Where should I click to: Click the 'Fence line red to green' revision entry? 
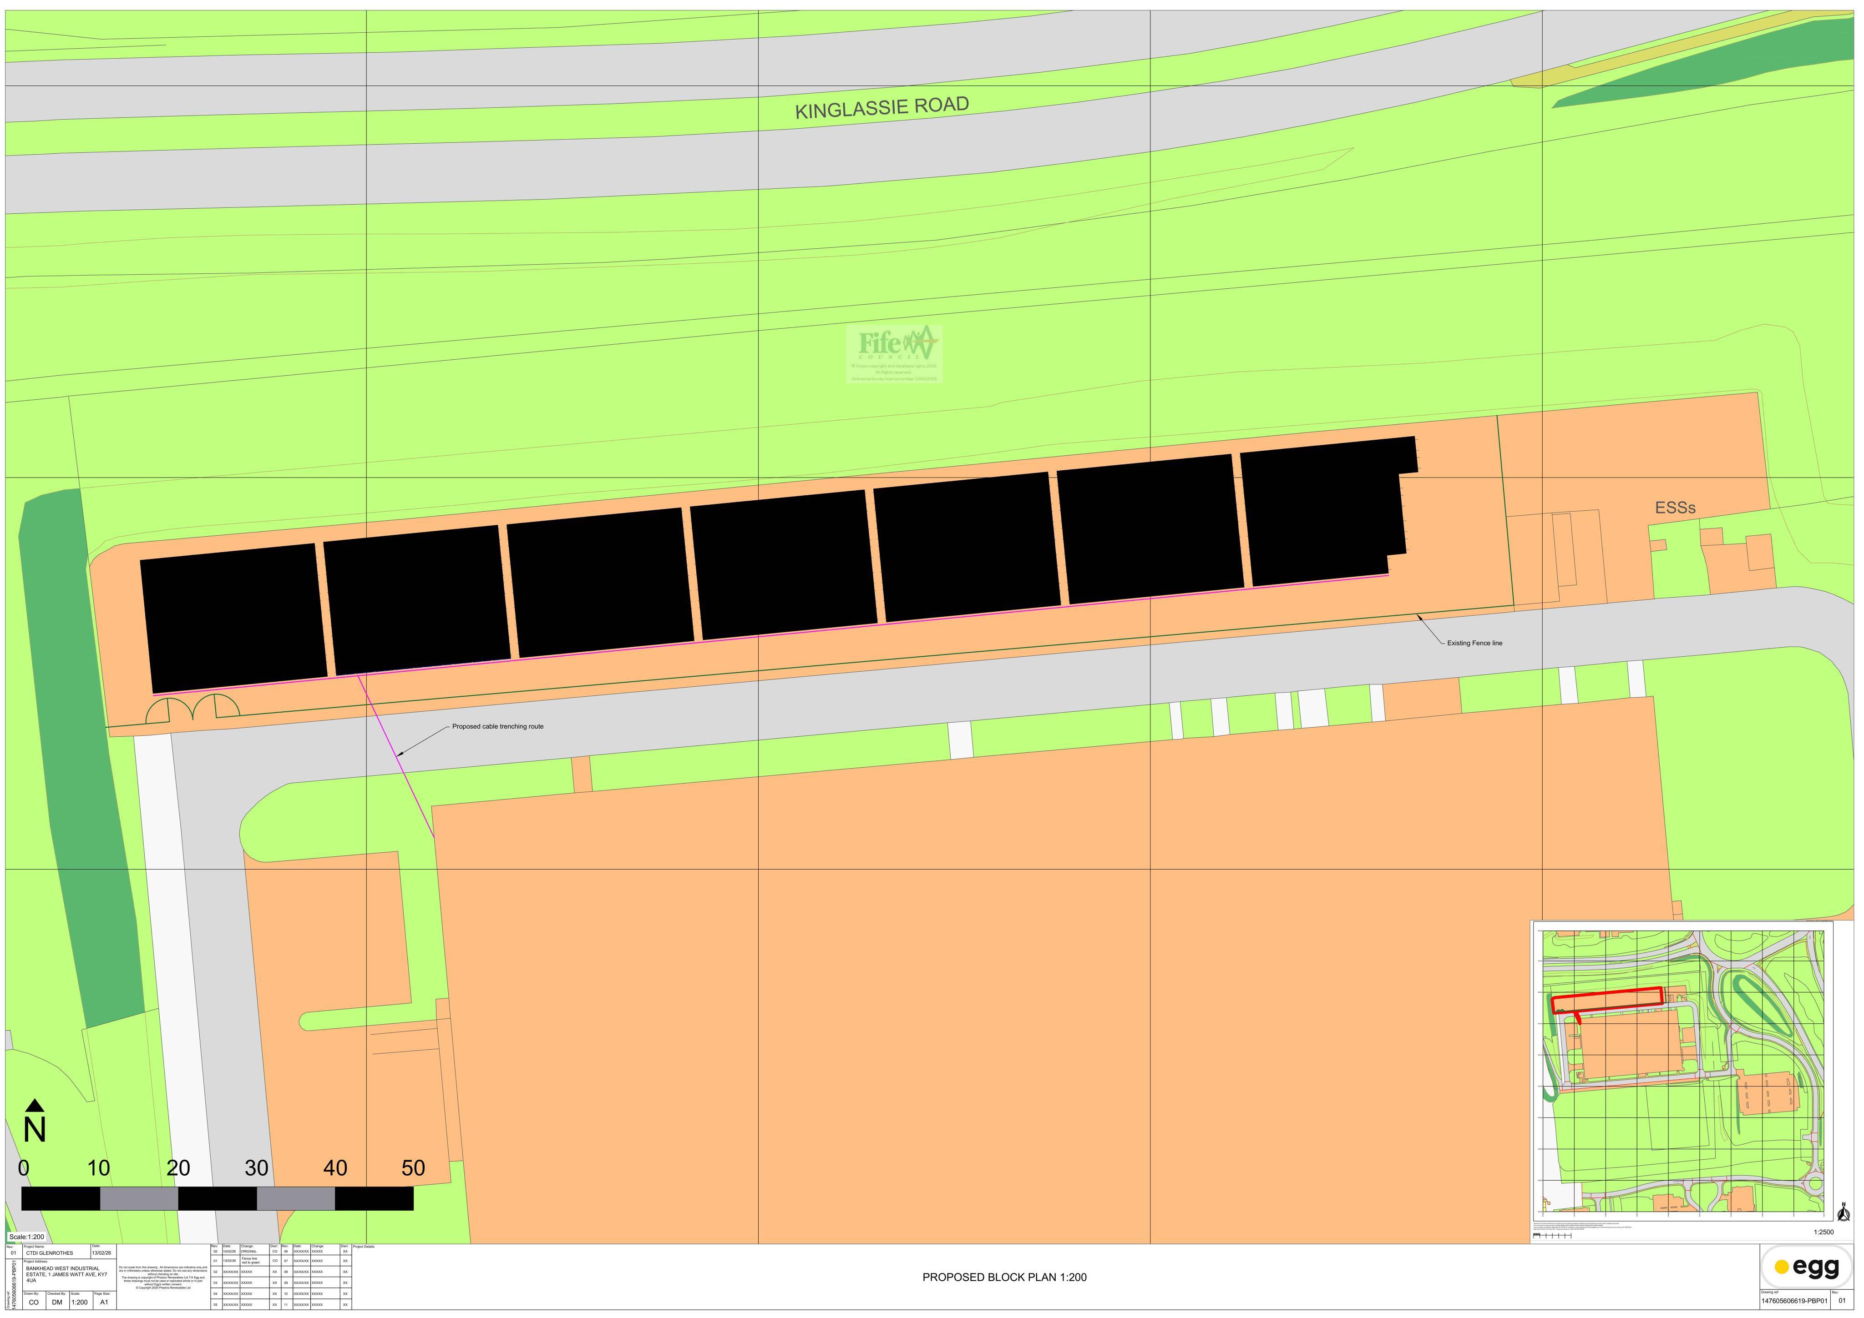click(251, 1260)
